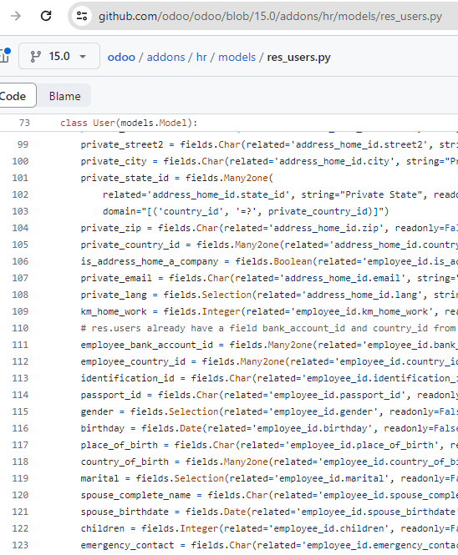Open site information icon in address bar
This screenshot has height=555, width=458.
coord(82,16)
